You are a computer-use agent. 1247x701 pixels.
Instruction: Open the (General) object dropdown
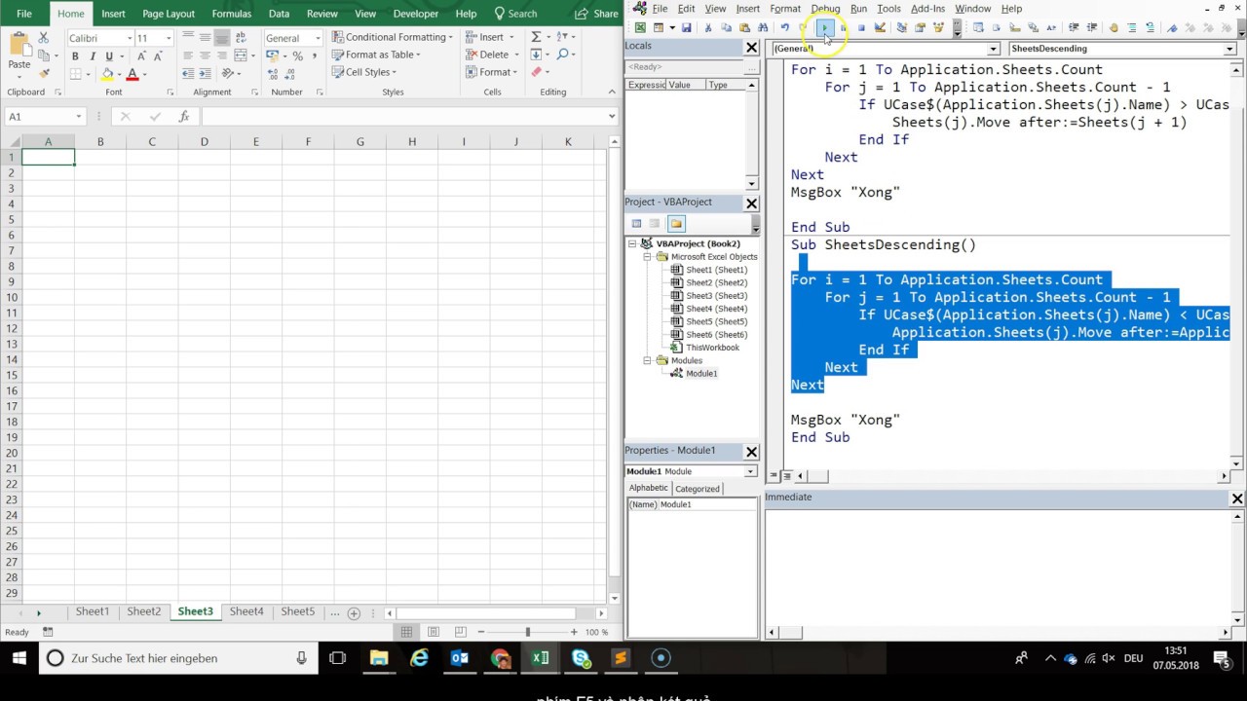coord(992,48)
